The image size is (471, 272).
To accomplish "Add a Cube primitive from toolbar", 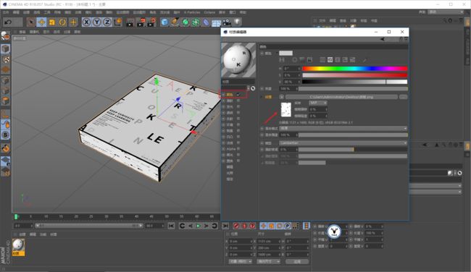I will [164, 22].
